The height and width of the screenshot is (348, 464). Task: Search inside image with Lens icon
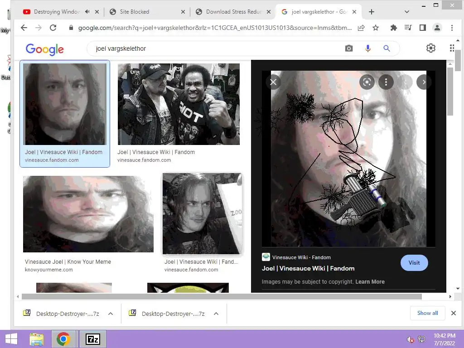[x=367, y=82]
